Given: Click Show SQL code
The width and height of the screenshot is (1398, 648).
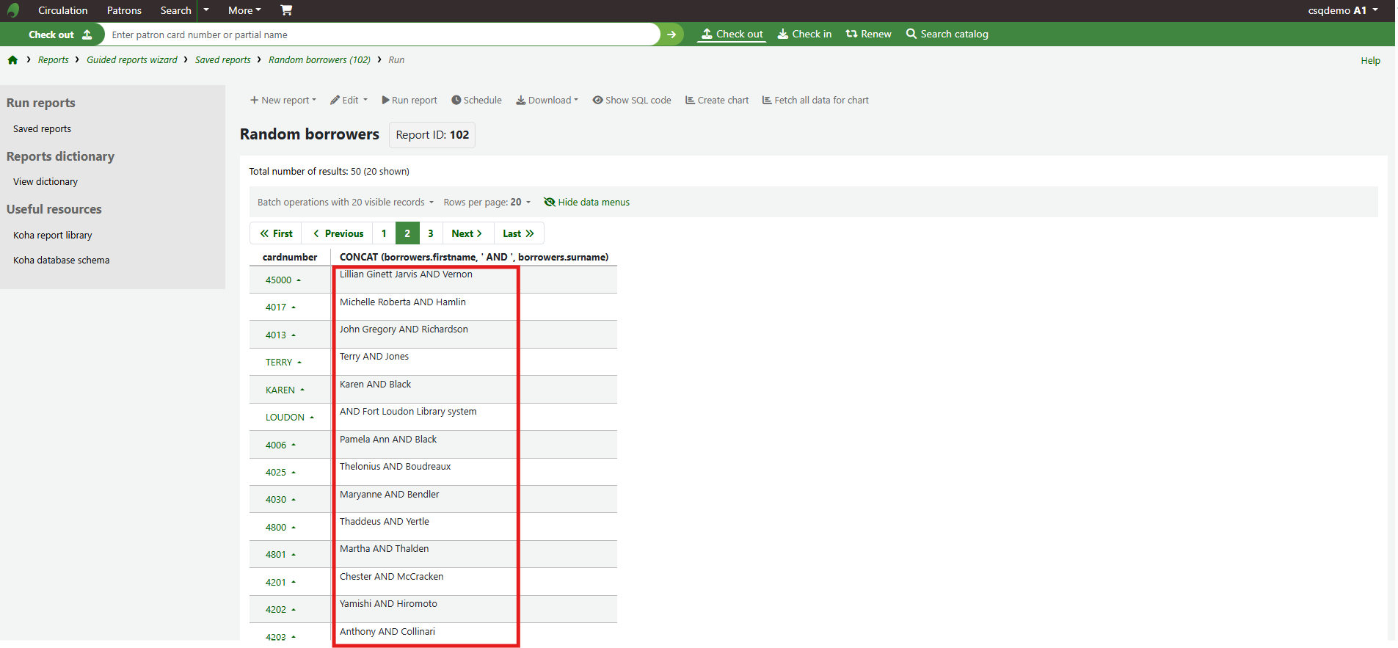Looking at the screenshot, I should [x=632, y=101].
